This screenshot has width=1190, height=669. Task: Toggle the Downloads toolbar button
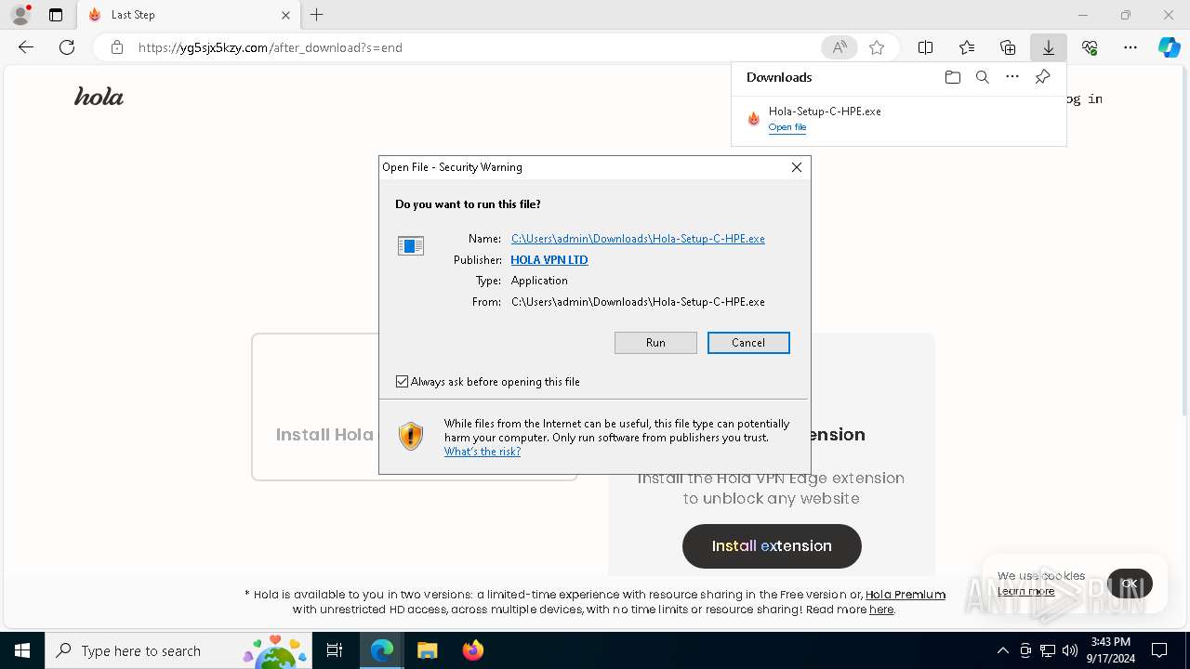1049,47
